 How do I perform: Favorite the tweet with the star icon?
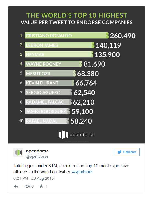pyautogui.click(x=41, y=186)
